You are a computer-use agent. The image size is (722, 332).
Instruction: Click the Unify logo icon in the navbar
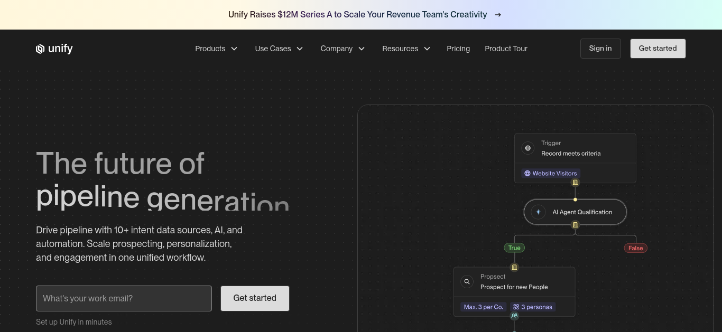coord(40,49)
